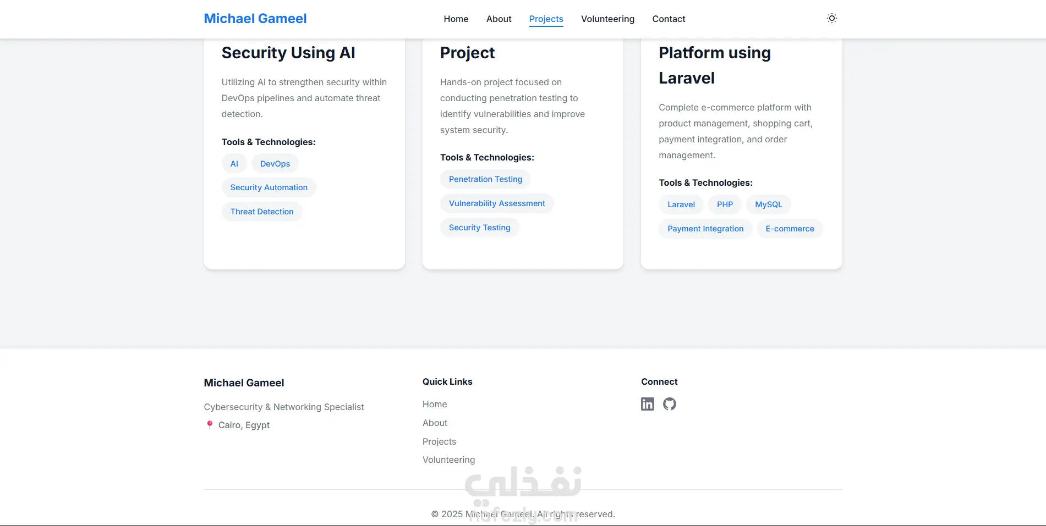This screenshot has height=526, width=1046.
Task: Follow the footer About quick link
Action: pos(435,423)
